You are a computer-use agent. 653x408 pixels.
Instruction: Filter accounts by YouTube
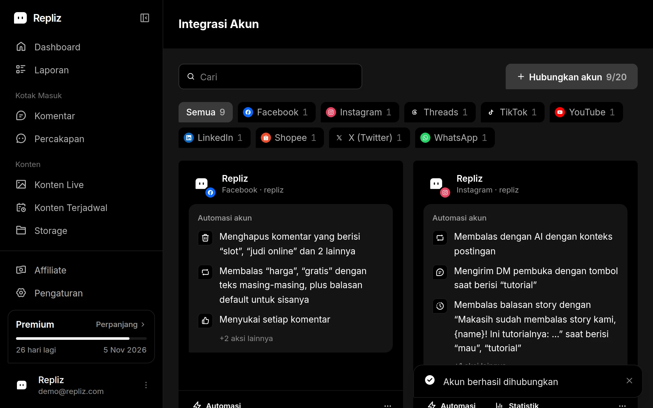pos(586,112)
